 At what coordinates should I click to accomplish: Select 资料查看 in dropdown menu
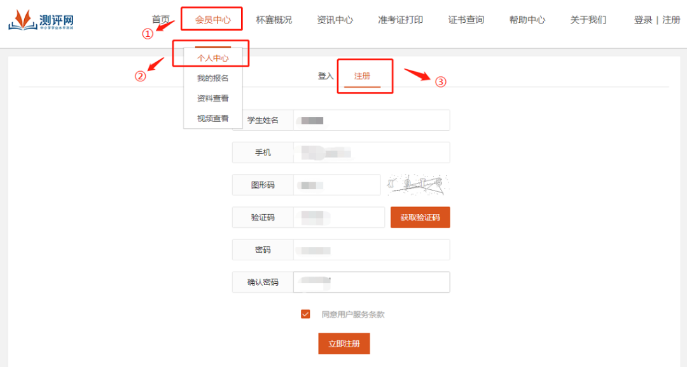click(212, 98)
